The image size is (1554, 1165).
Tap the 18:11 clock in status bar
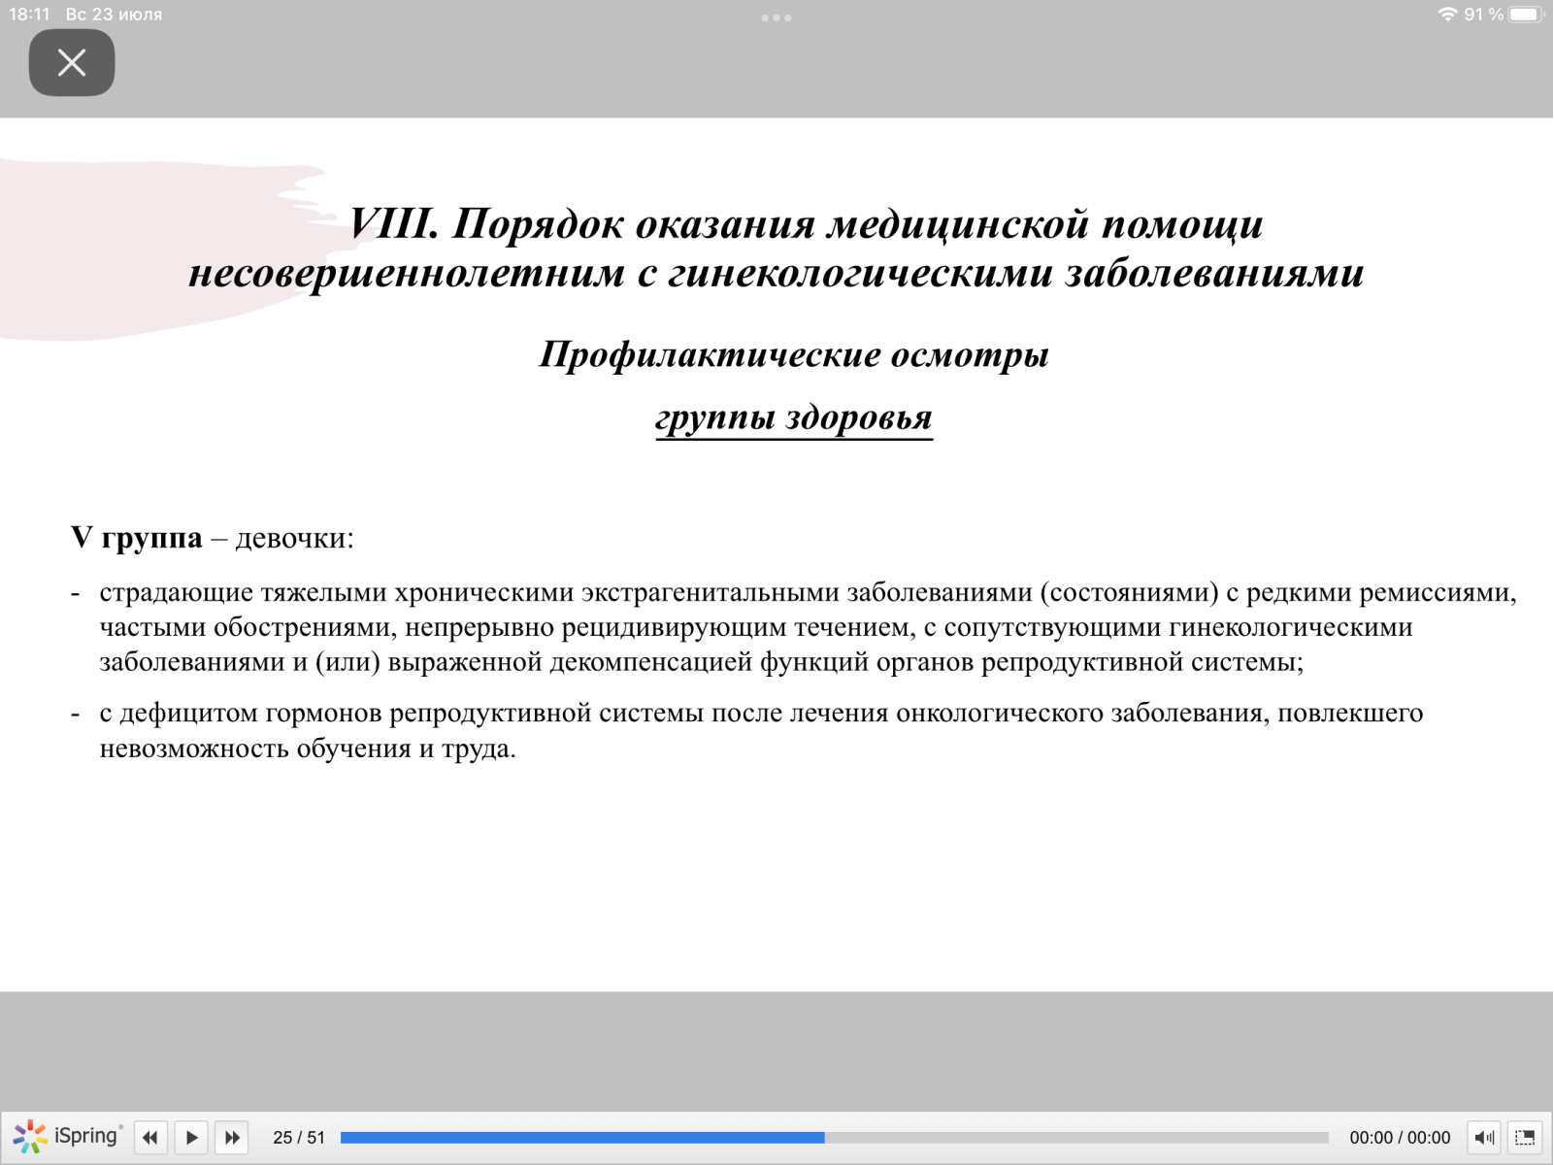tap(29, 15)
